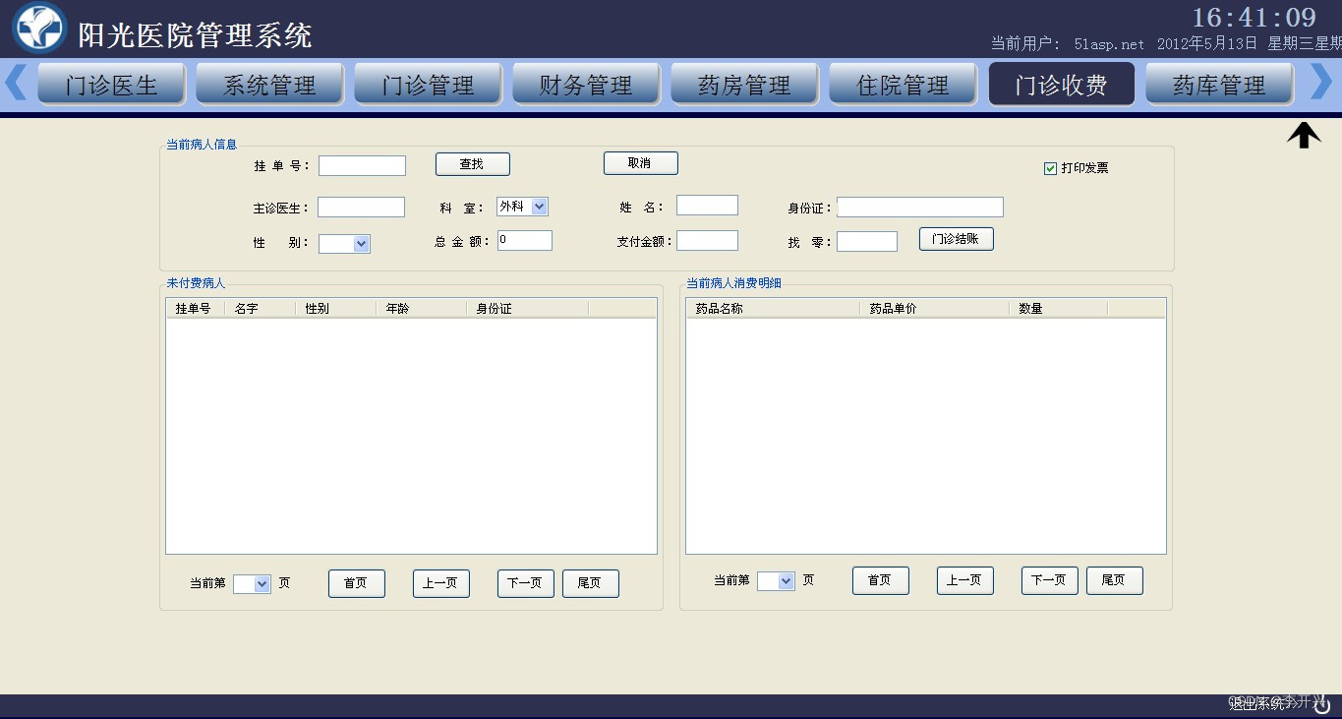Click the 名字 column header

click(x=260, y=309)
